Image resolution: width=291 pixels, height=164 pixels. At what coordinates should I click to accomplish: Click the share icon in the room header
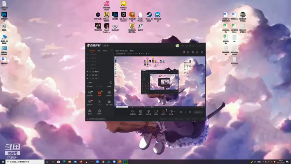tap(202, 52)
